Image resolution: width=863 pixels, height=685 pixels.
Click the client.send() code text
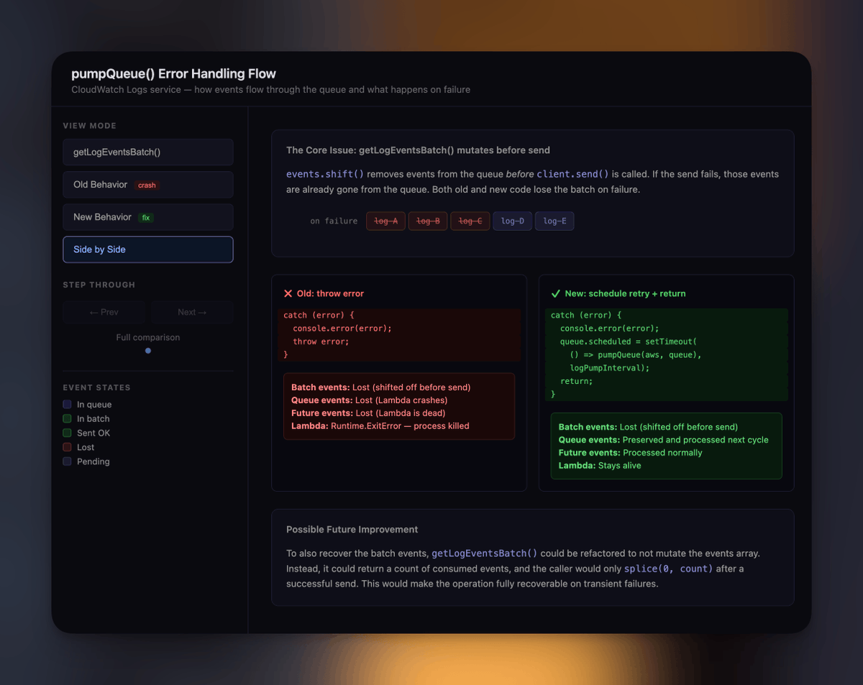click(573, 174)
